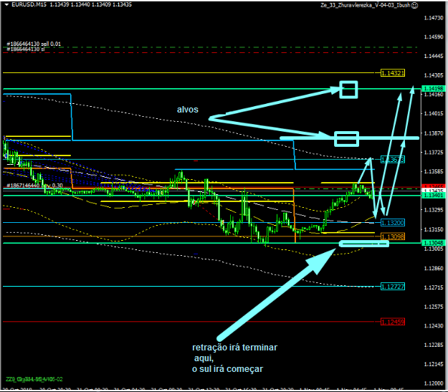The image size is (448, 392).
Task: Click the triangle icon beside EURUSD,M15 title
Action: 6,4
